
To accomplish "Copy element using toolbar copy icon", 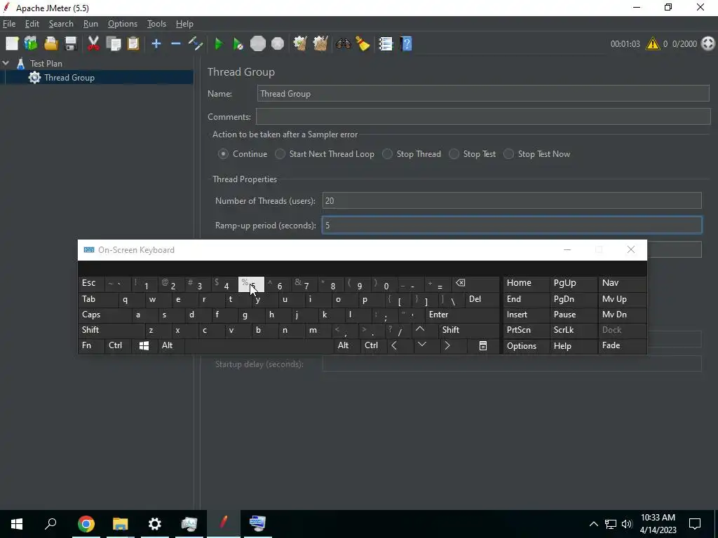I will (x=113, y=44).
